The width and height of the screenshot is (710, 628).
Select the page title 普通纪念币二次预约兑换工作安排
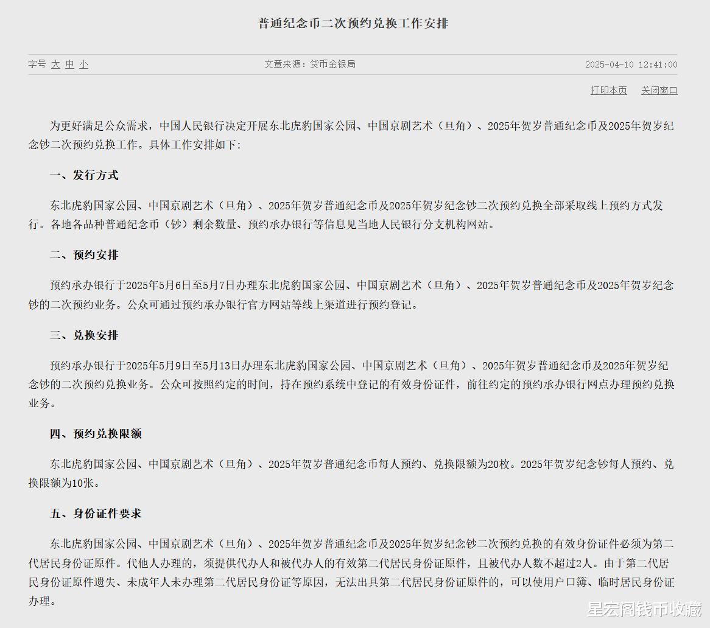(x=353, y=23)
